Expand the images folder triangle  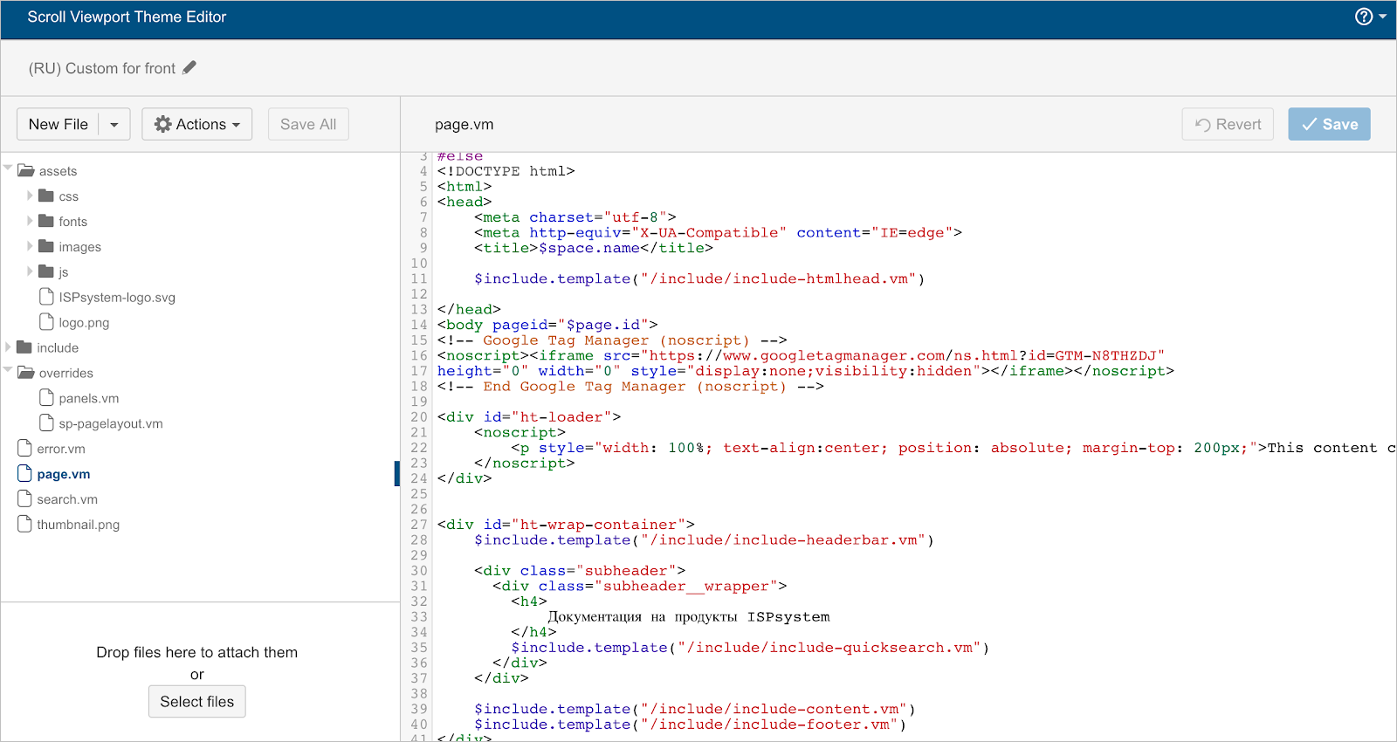(30, 246)
